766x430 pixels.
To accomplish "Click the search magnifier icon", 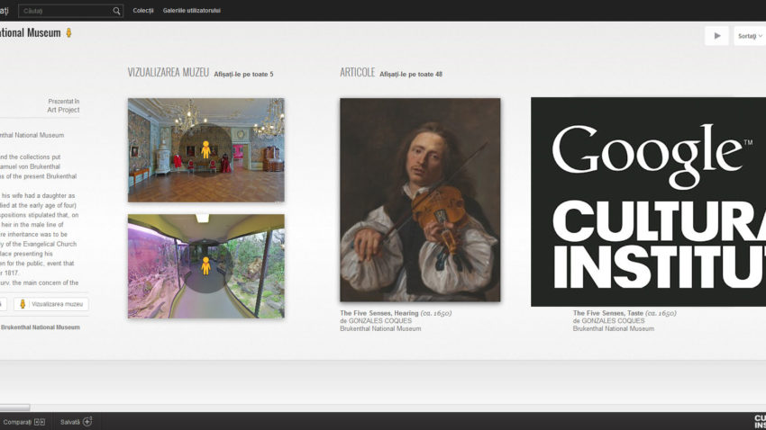I will tap(116, 11).
